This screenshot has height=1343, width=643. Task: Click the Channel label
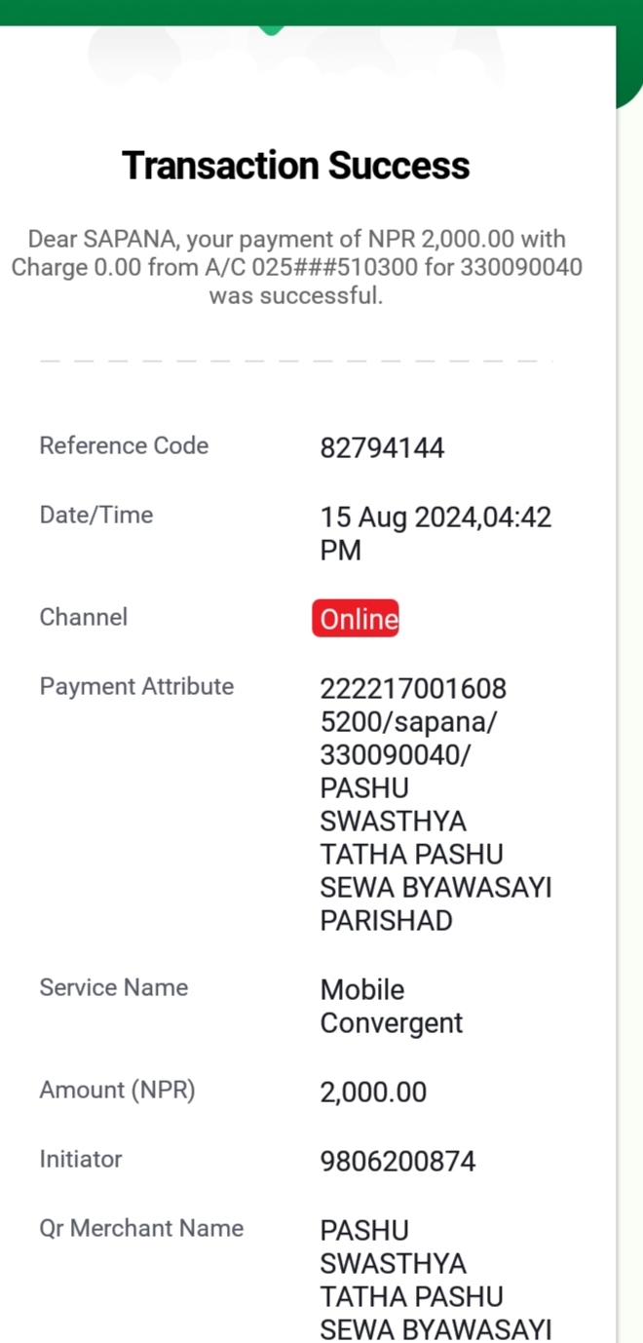[84, 617]
